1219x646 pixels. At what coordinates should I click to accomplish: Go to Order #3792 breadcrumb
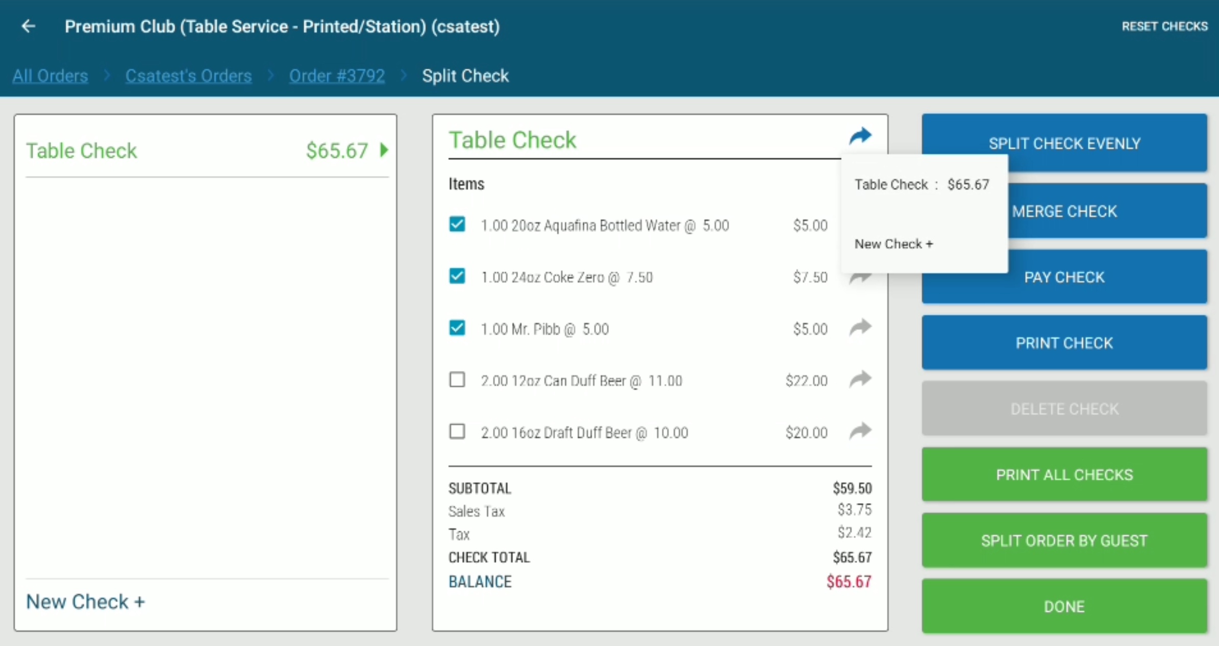click(337, 76)
